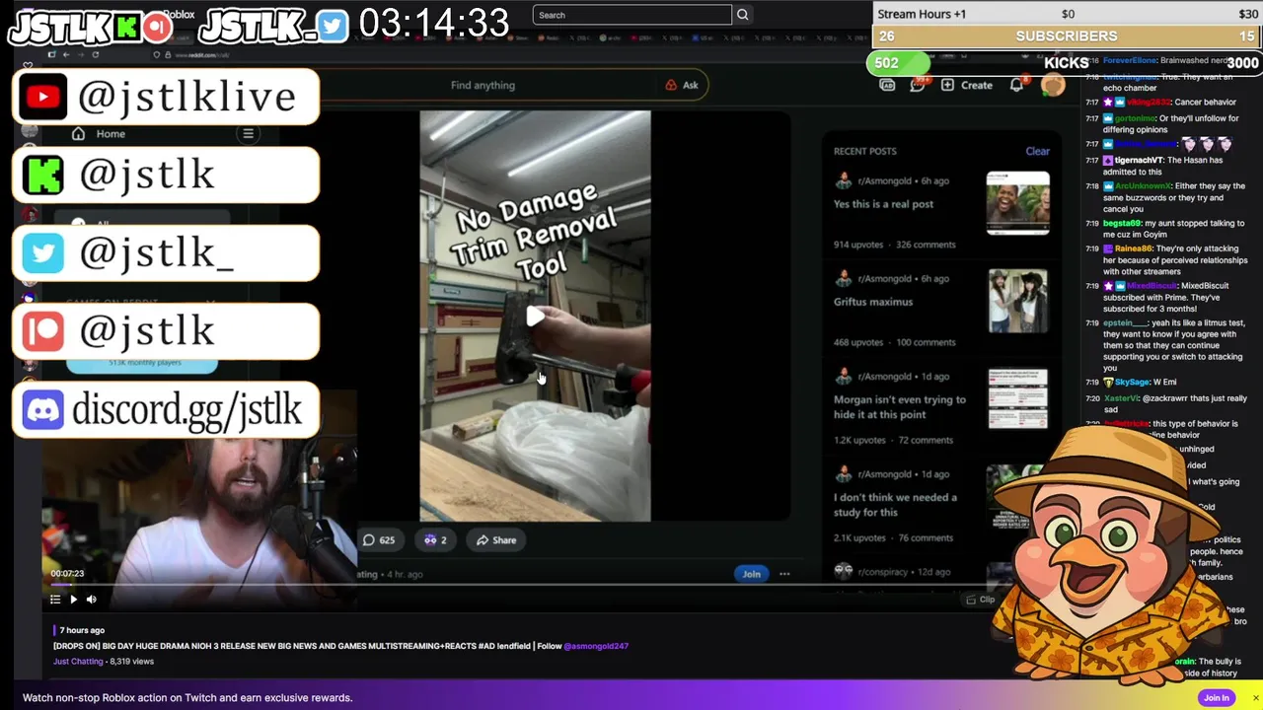Screen dimensions: 1263x710
Task: Click the 2.1K upvotes 76 comments text
Action: point(893,537)
